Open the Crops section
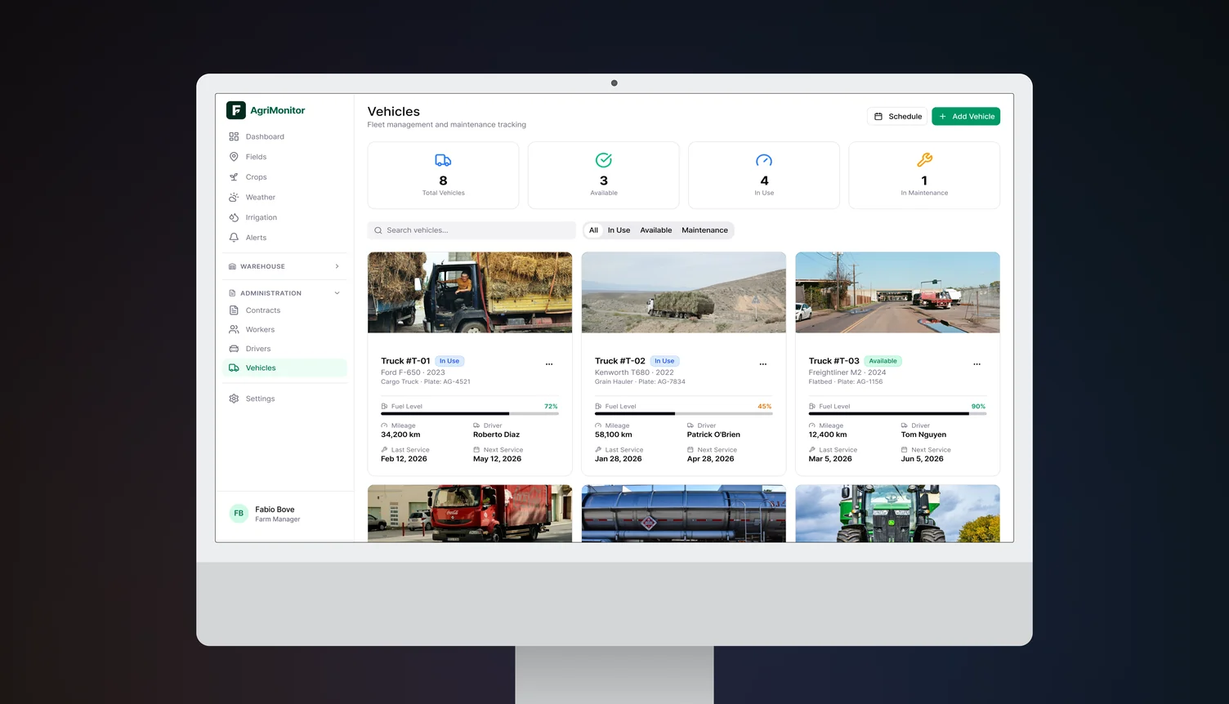This screenshot has width=1229, height=704. [284, 177]
